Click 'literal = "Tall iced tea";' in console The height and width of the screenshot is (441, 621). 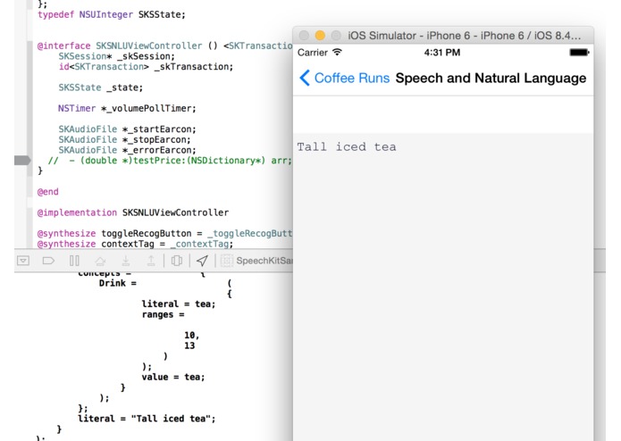[x=147, y=419]
